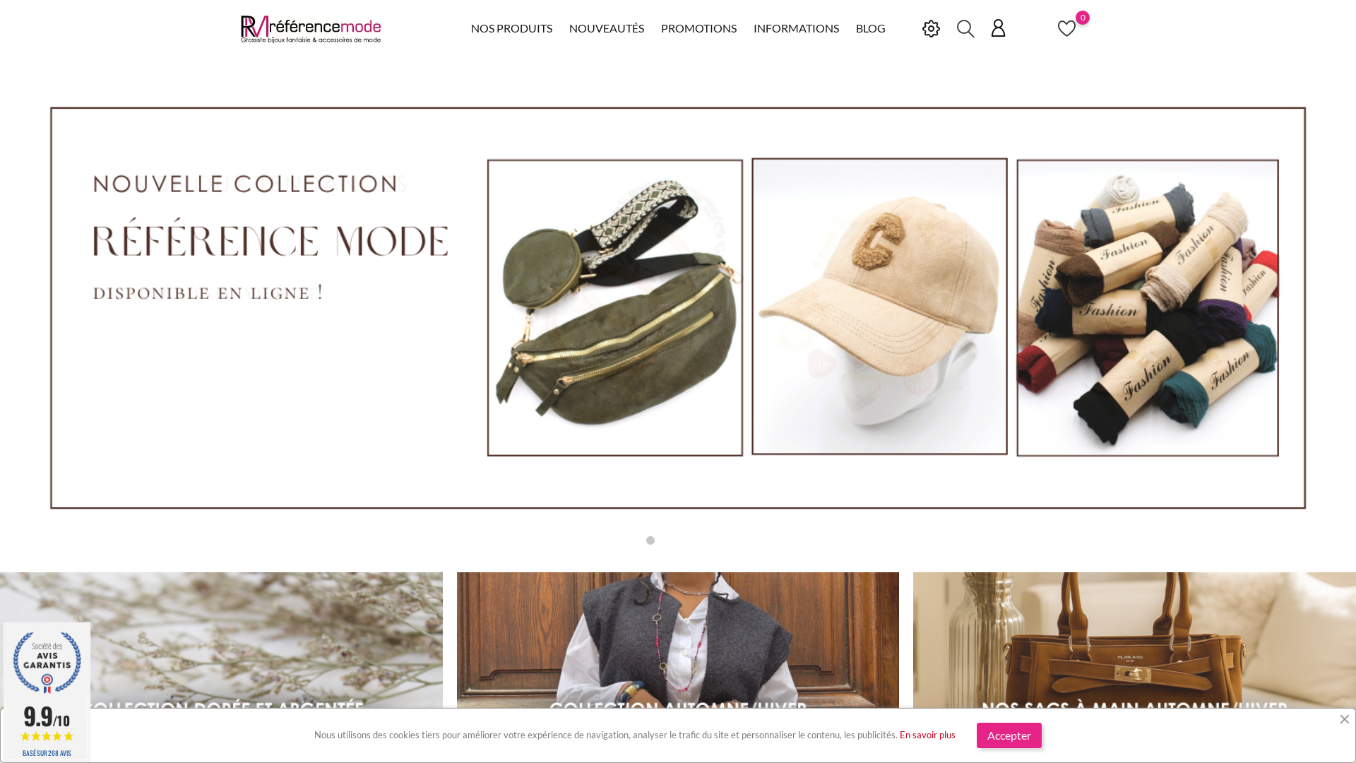Open the khaki belt bag banner image
This screenshot has height=763, width=1356.
[x=614, y=308]
